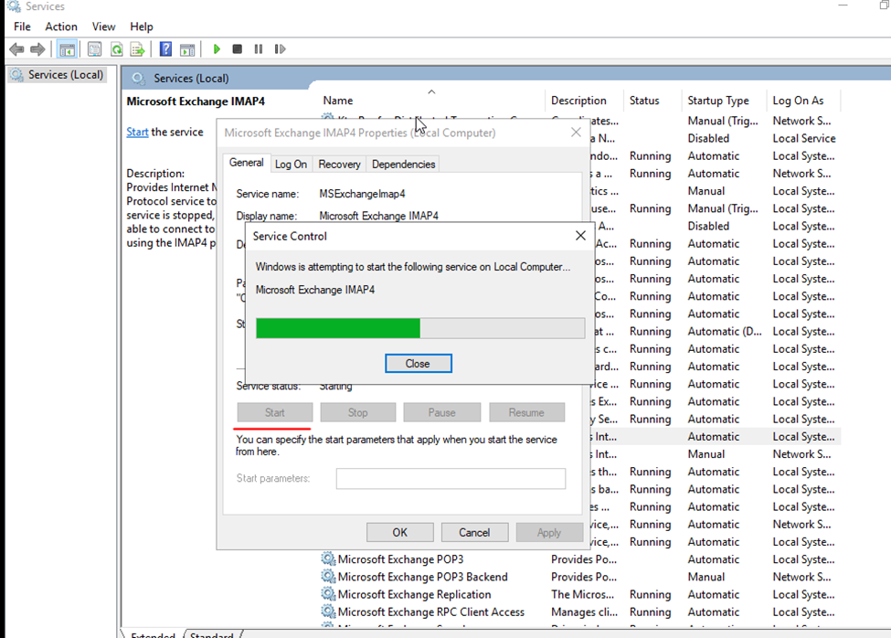Image resolution: width=891 pixels, height=638 pixels.
Task: Click the Back arrow in the toolbar
Action: pos(16,49)
